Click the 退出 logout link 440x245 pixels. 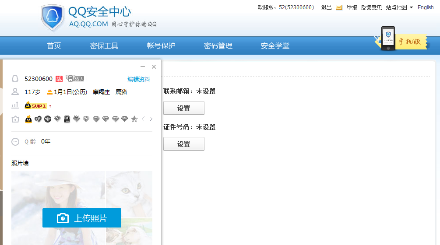(326, 7)
